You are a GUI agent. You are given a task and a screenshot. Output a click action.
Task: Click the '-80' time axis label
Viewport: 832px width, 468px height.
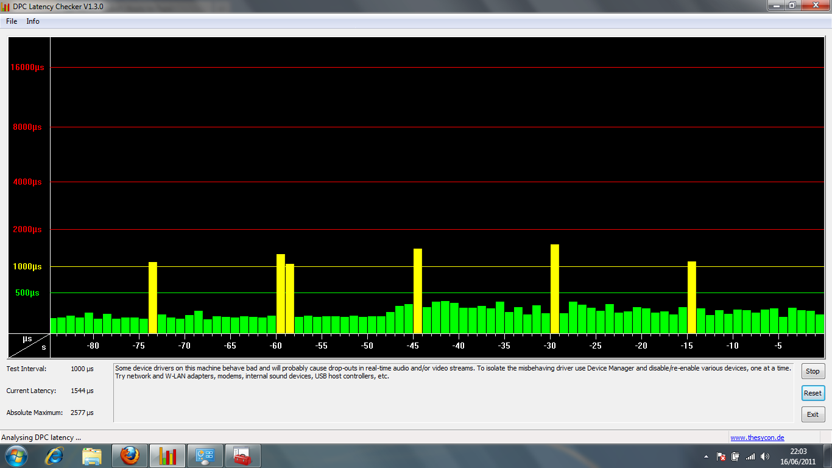tap(93, 346)
